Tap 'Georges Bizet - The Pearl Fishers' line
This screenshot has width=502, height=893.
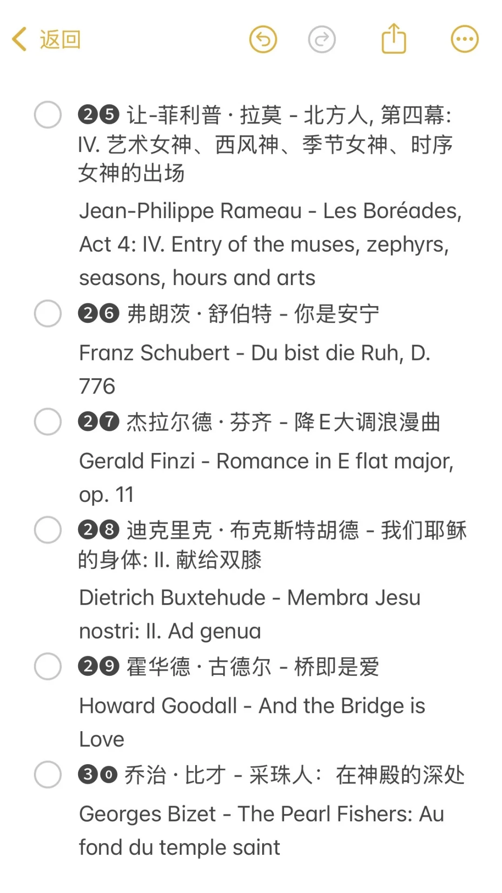pos(261,814)
